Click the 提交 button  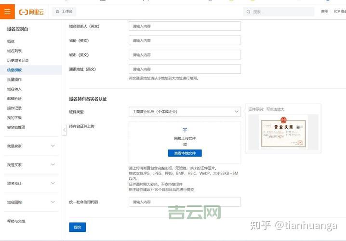pos(78,227)
